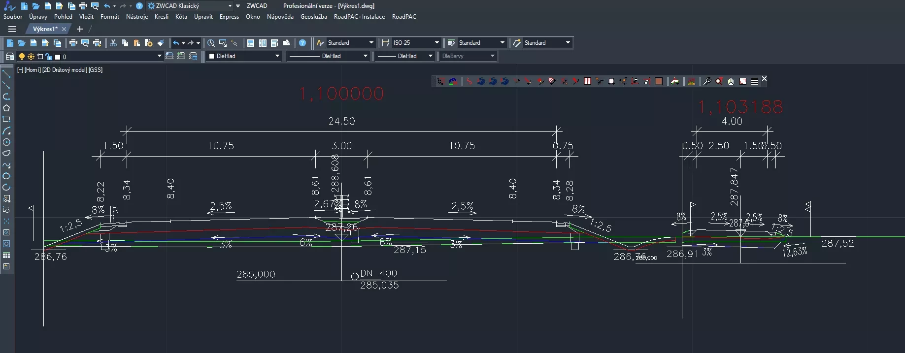Expand the ZWCAD Klasický workspace dropdown
Viewport: 905px width, 353px height.
point(230,6)
